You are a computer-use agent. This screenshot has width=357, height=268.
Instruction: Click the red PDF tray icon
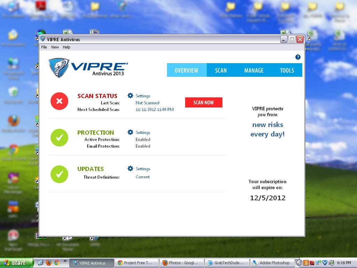(x=312, y=263)
